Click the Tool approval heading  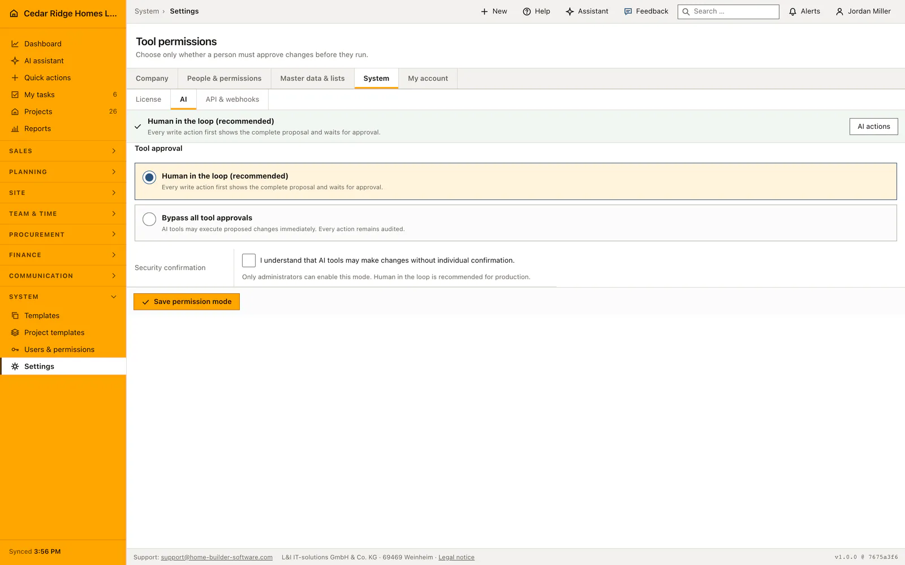(x=158, y=149)
